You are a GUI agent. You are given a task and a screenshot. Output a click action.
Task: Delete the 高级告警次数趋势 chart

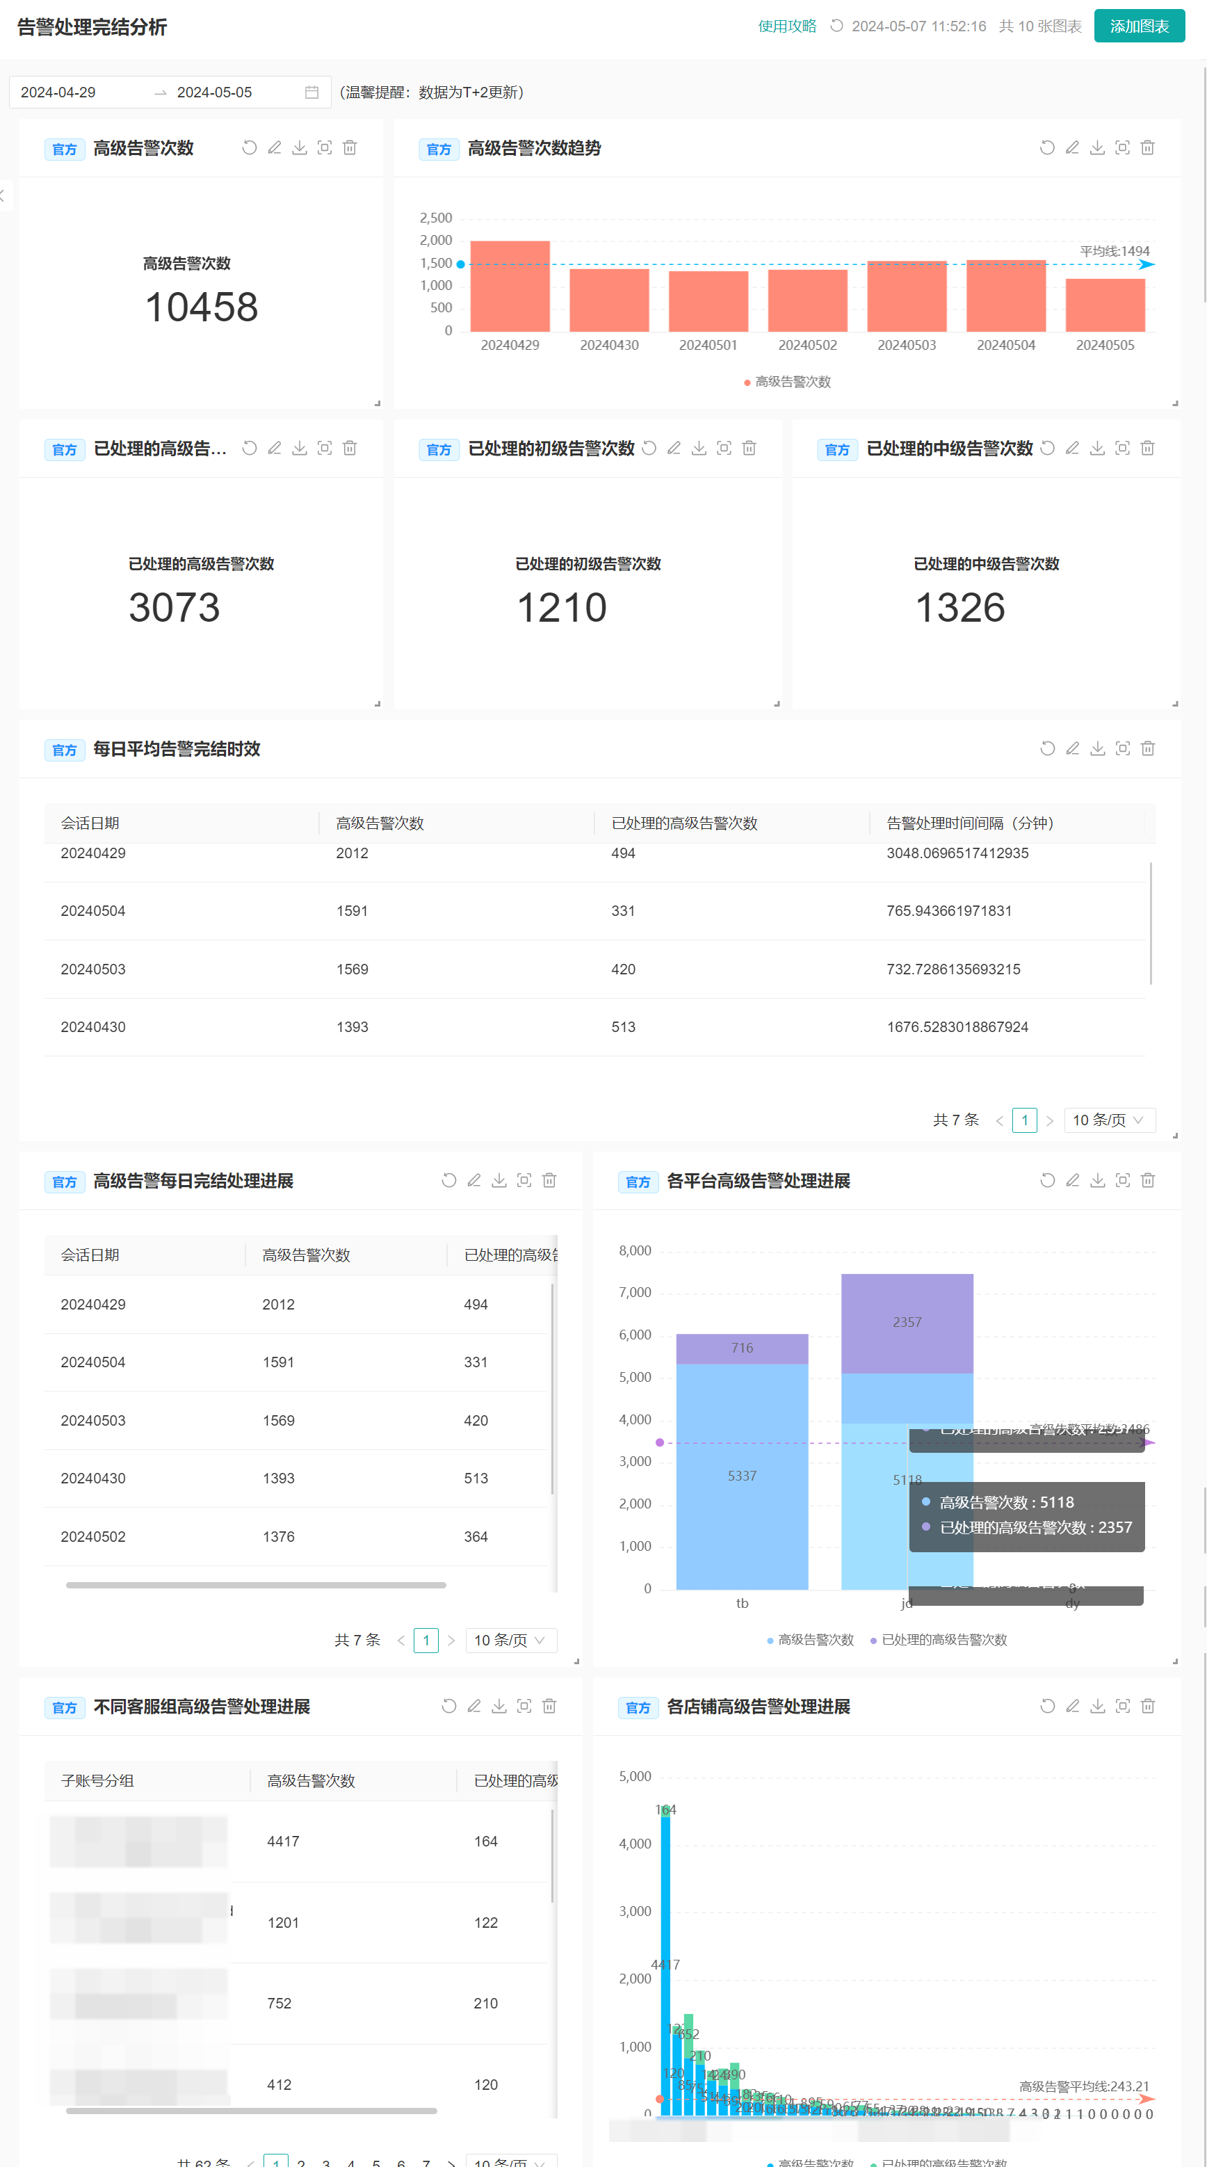click(x=1147, y=148)
